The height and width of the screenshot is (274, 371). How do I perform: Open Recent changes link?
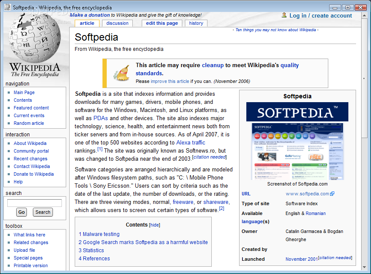pos(30,159)
